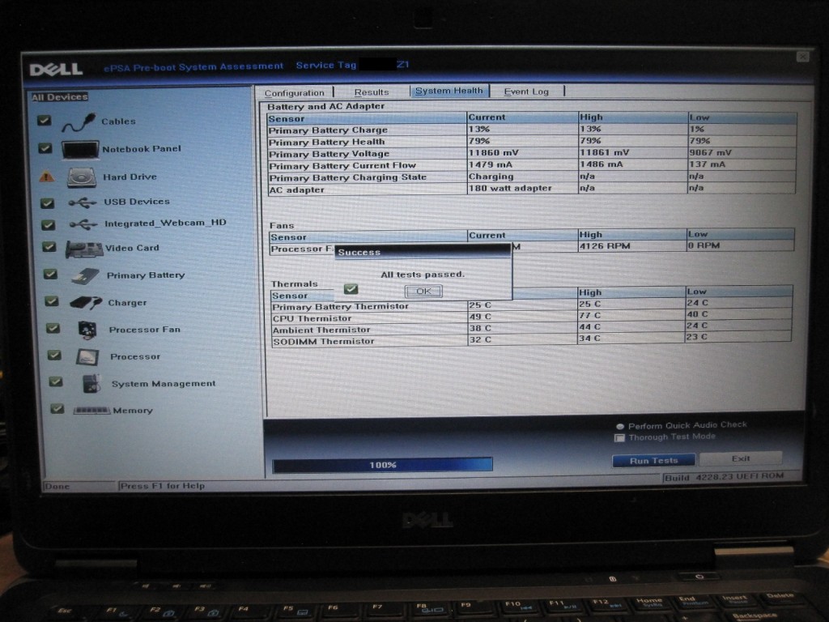The width and height of the screenshot is (829, 622).
Task: Enable Thorough Test Mode checkbox
Action: [619, 438]
